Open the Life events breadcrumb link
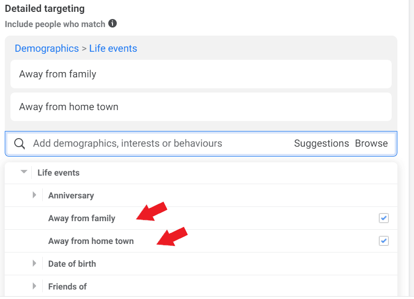Image resolution: width=414 pixels, height=299 pixels. tap(113, 48)
